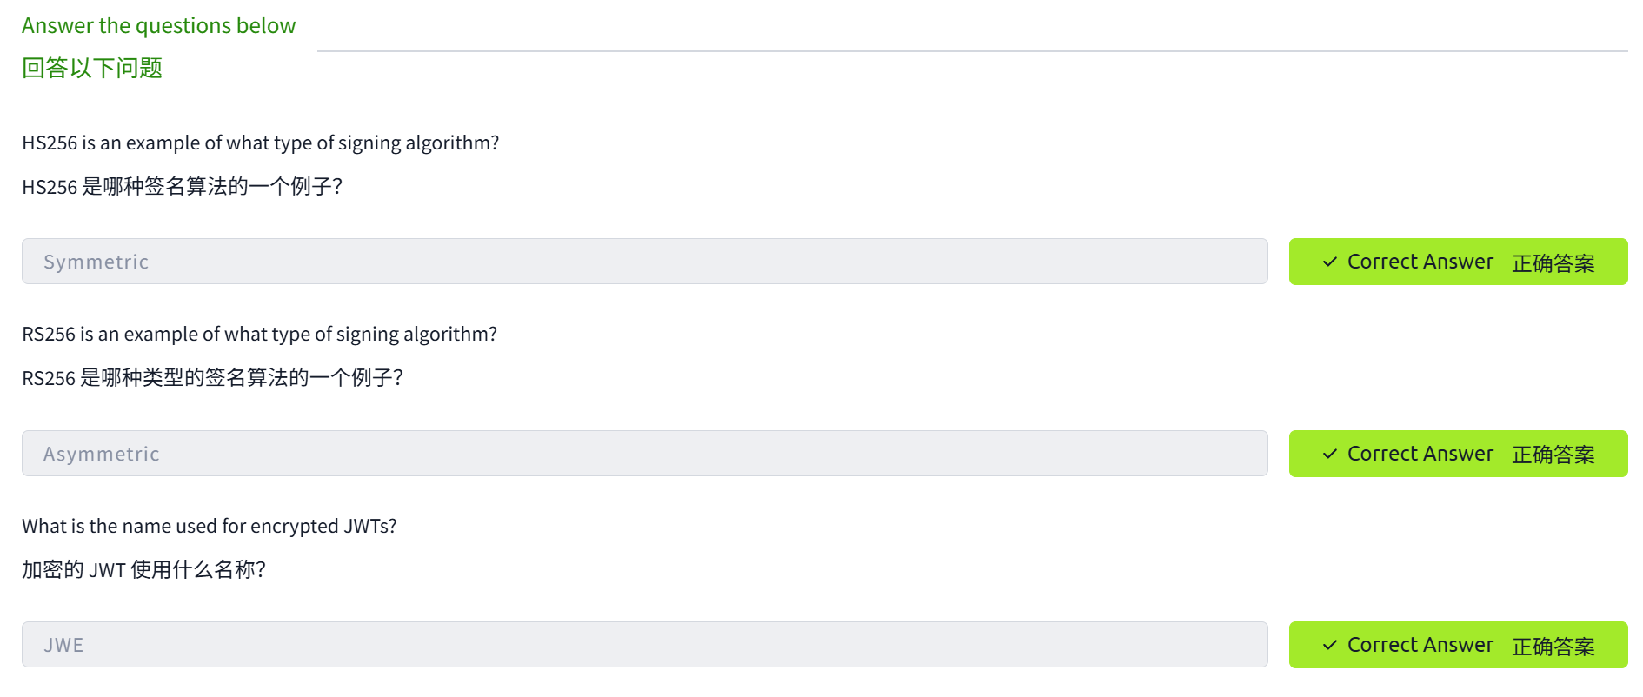The height and width of the screenshot is (697, 1643).
Task: Click the Chinese RS256 question text
Action: (x=212, y=377)
